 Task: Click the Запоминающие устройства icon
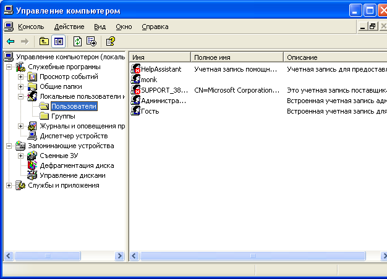(20, 146)
